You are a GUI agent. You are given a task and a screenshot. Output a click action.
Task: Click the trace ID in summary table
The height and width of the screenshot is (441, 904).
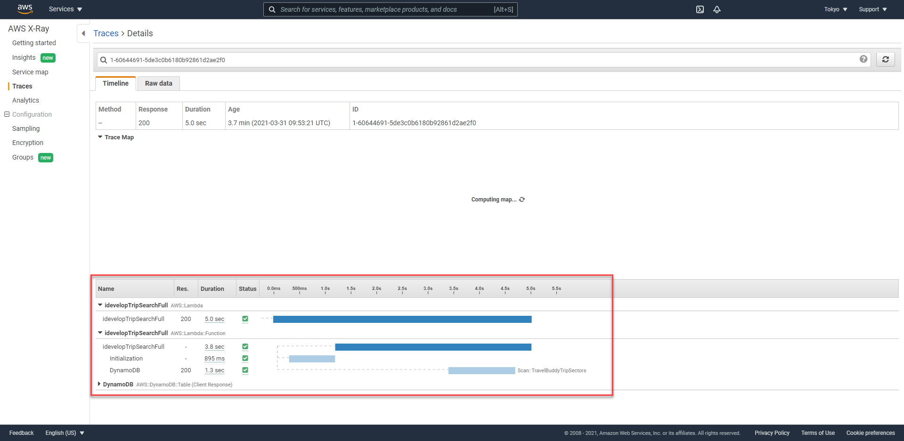pyautogui.click(x=414, y=123)
